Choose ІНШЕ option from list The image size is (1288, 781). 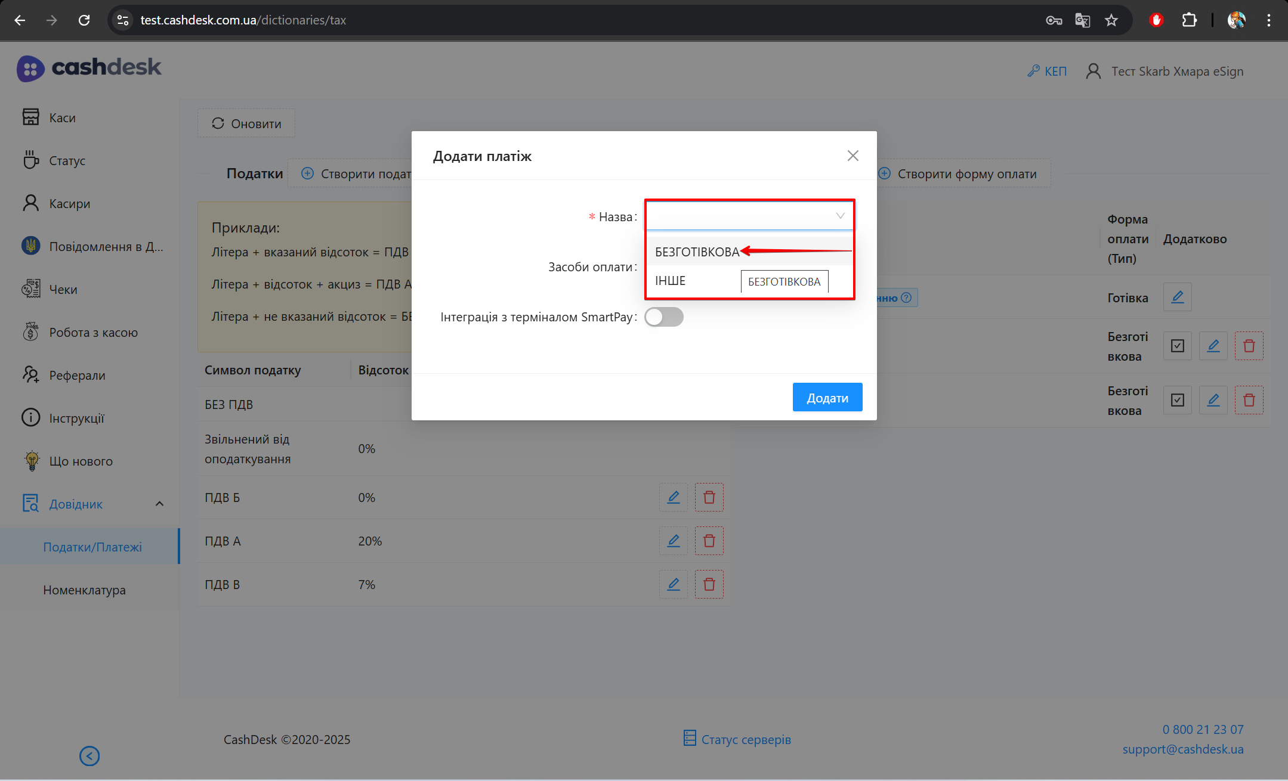click(x=671, y=281)
